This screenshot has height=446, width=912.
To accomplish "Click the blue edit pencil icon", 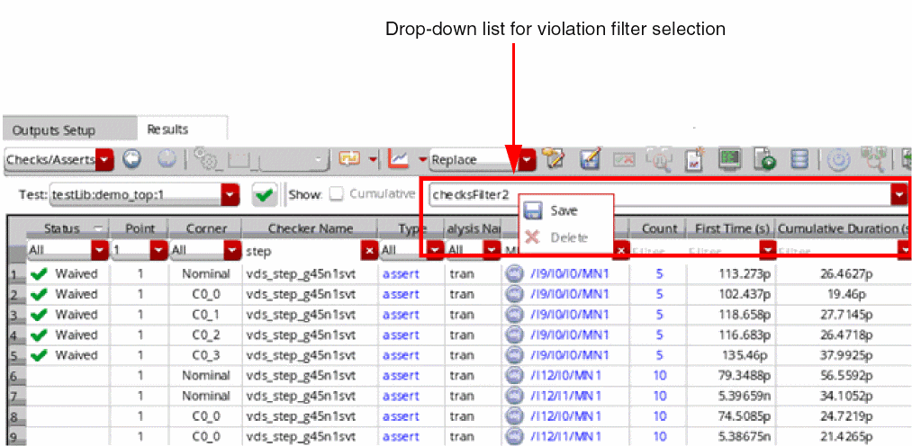I will point(591,159).
